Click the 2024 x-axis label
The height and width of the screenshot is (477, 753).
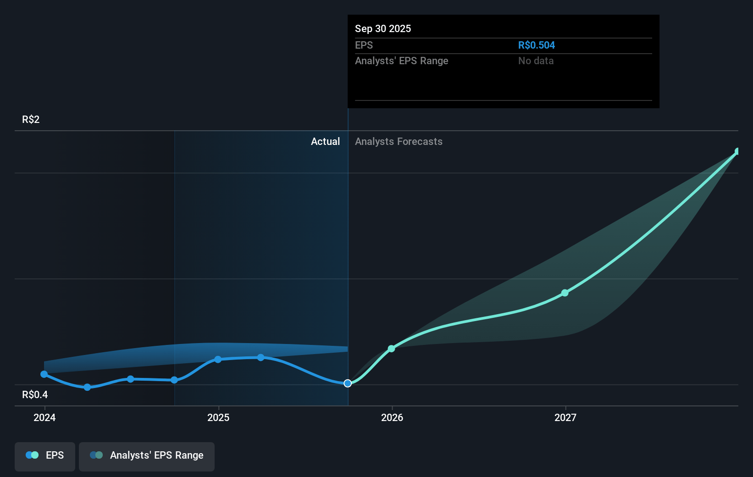point(44,417)
